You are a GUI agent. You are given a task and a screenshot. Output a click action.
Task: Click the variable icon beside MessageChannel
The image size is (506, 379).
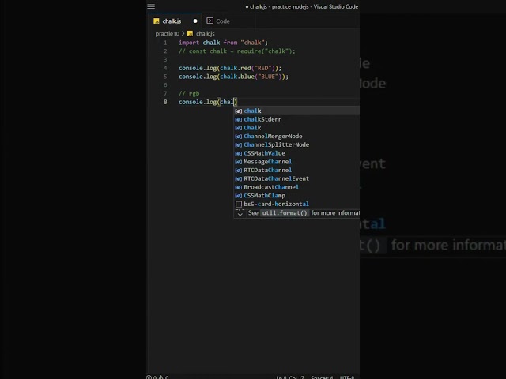pyautogui.click(x=239, y=162)
